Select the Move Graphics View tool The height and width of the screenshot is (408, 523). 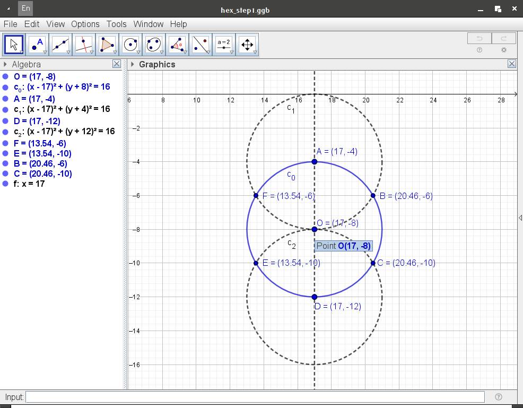[247, 45]
